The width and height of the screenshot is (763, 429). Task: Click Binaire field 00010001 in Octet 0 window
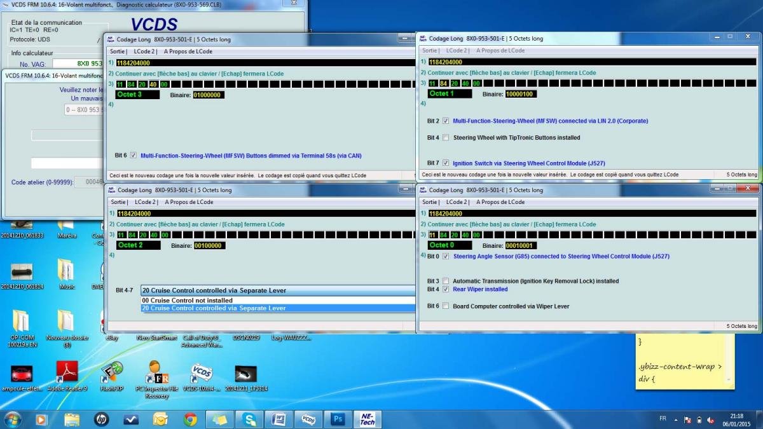tap(520, 245)
